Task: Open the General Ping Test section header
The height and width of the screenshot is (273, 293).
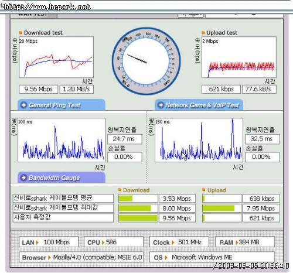Action: point(62,105)
